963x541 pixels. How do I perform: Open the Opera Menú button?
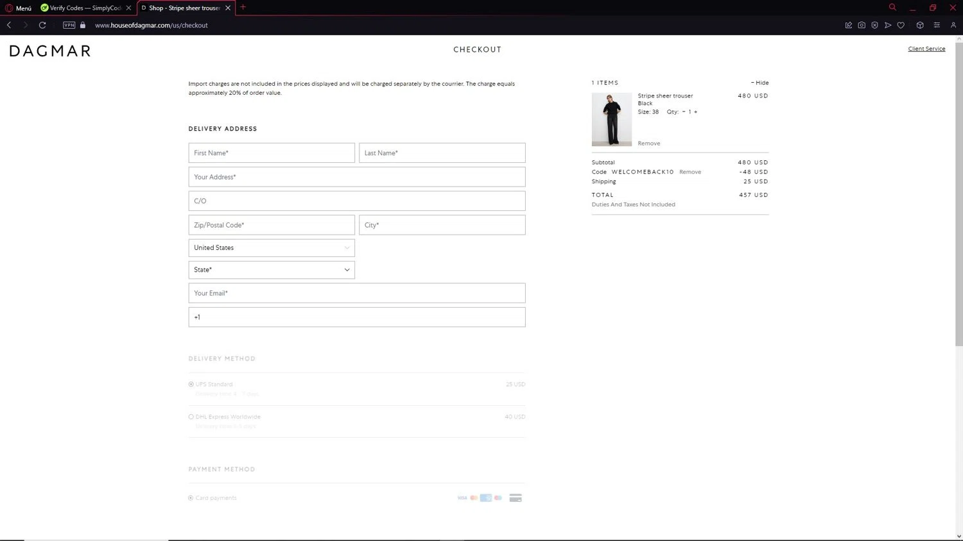point(19,8)
